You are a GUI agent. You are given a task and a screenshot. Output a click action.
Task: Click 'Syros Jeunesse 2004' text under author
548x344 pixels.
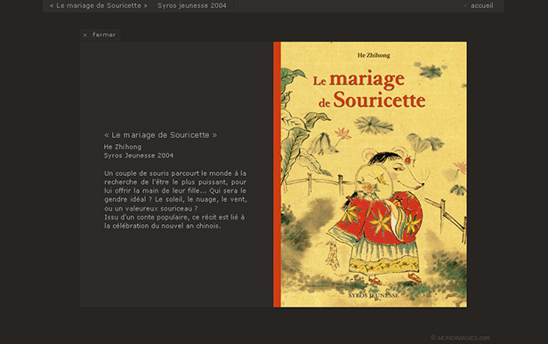pyautogui.click(x=139, y=156)
